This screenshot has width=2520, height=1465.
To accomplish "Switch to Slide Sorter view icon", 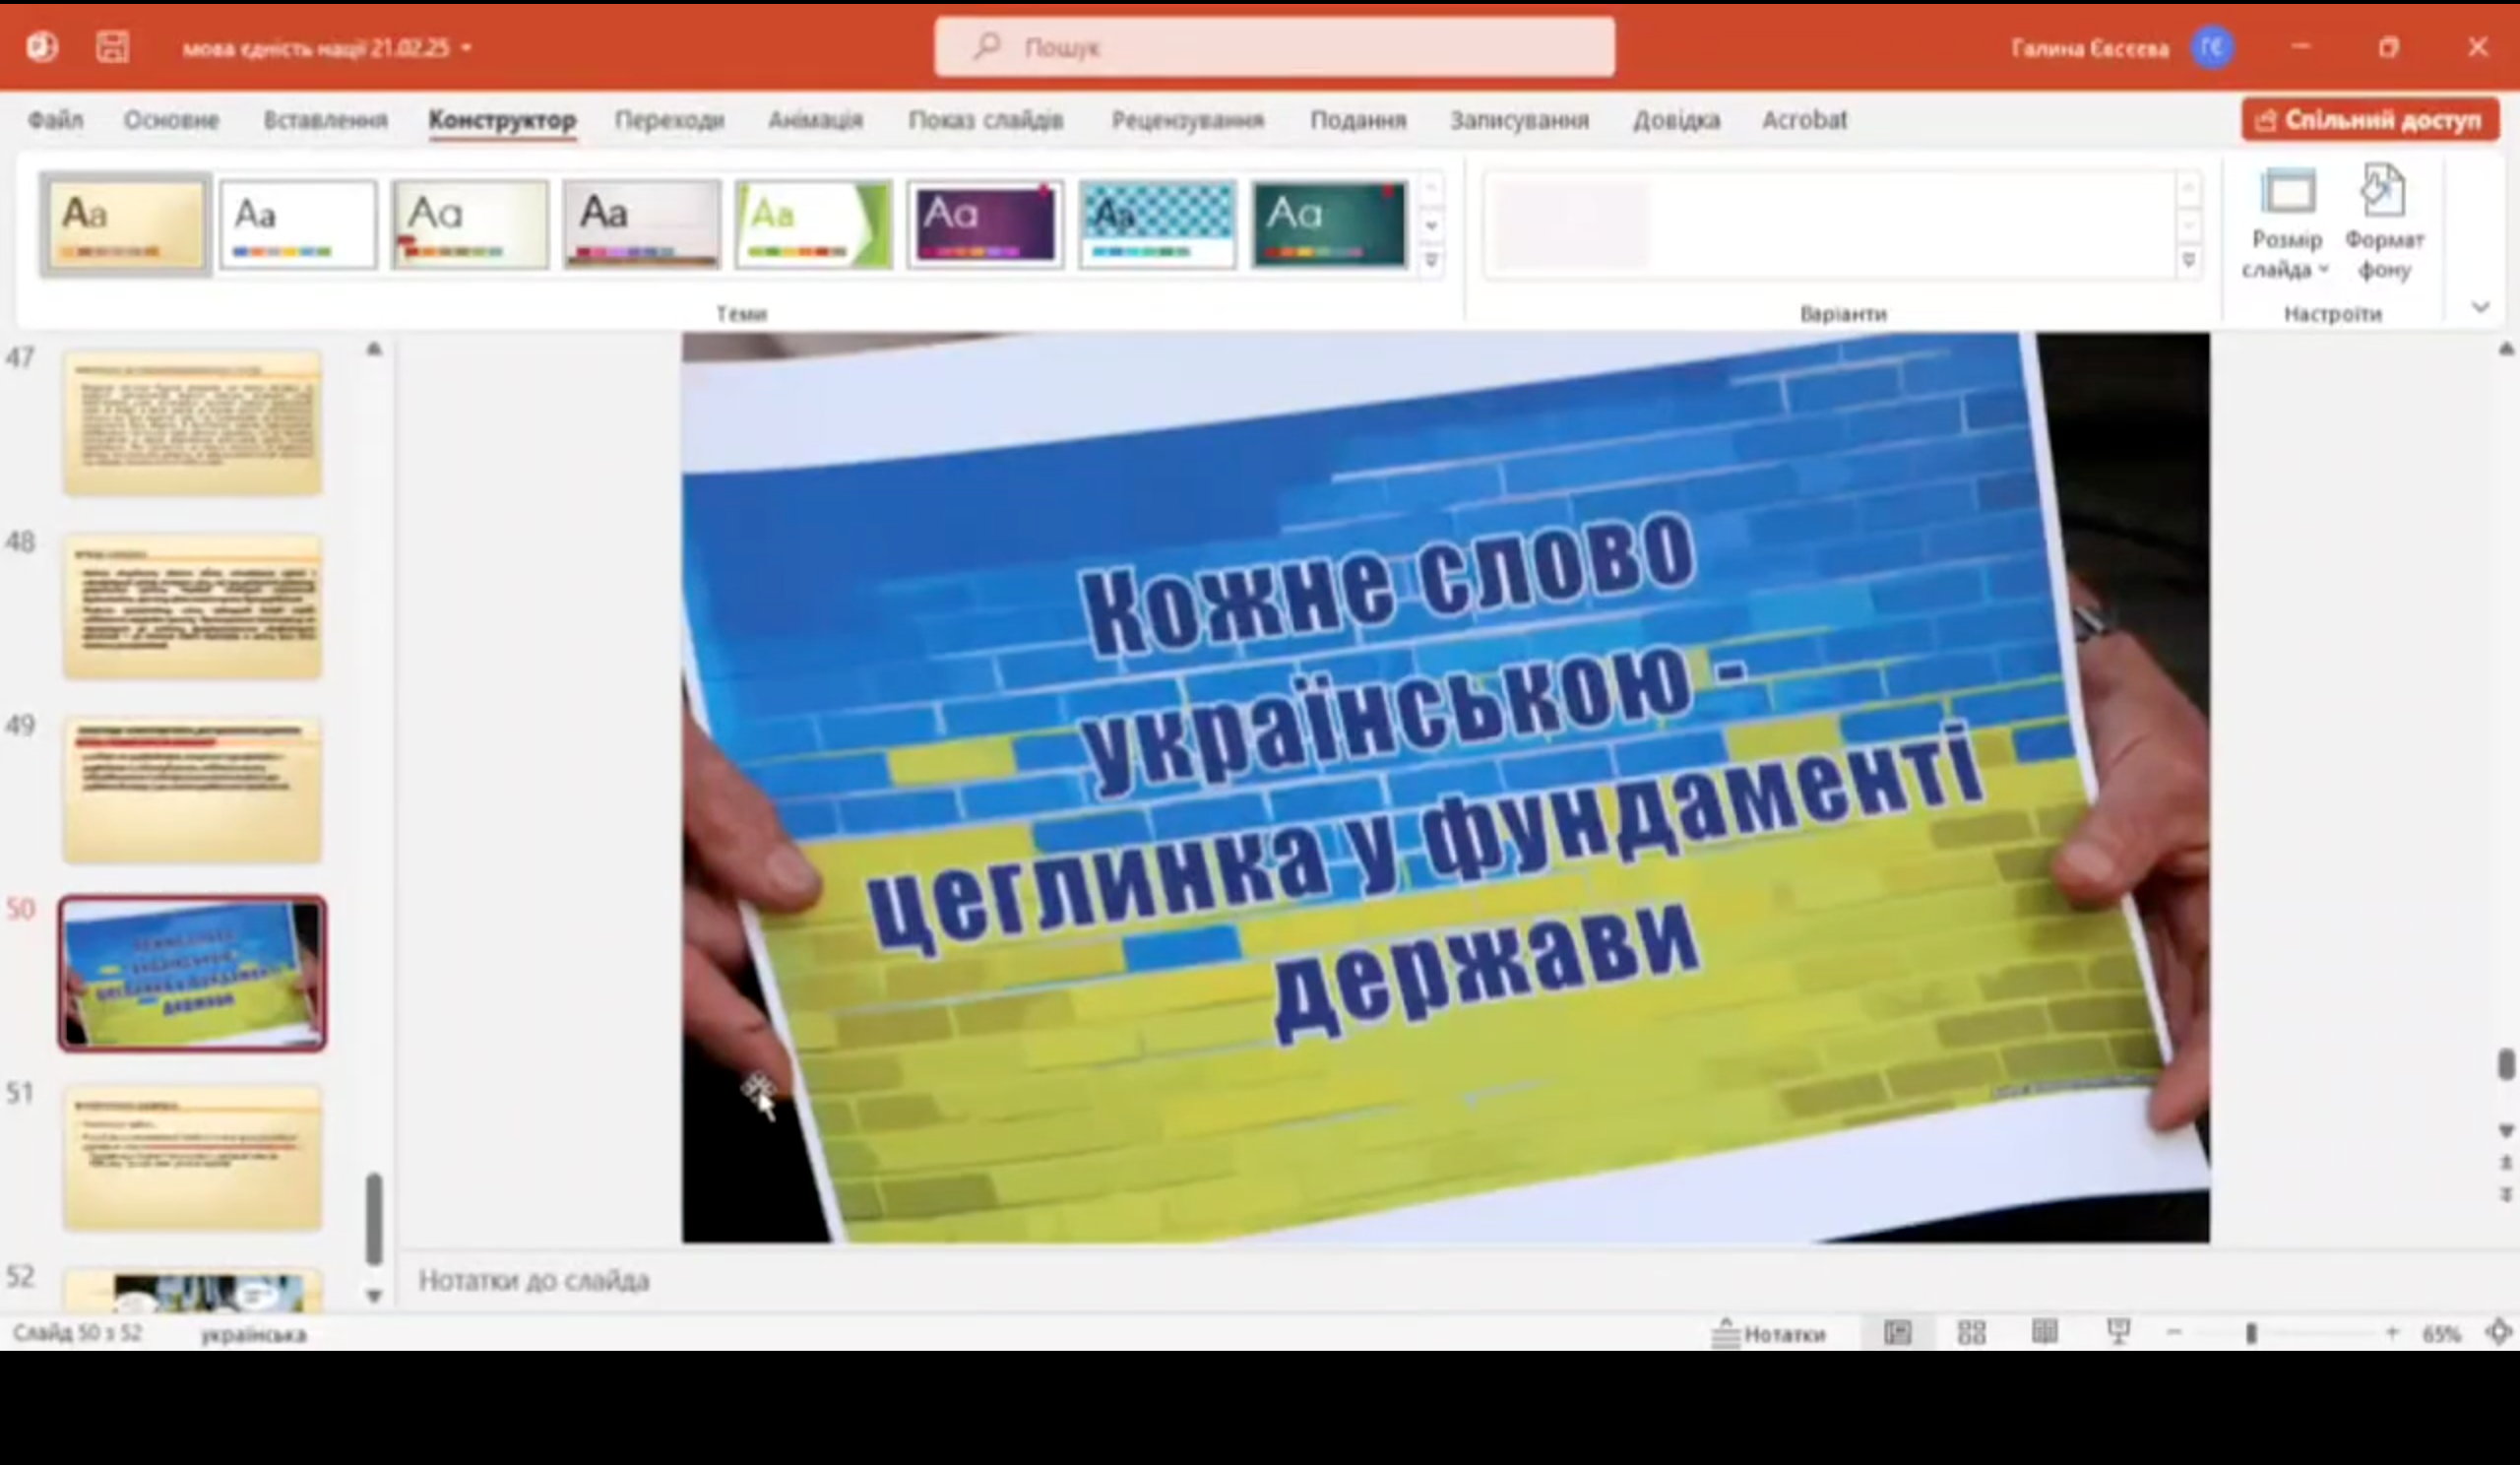I will point(1971,1332).
